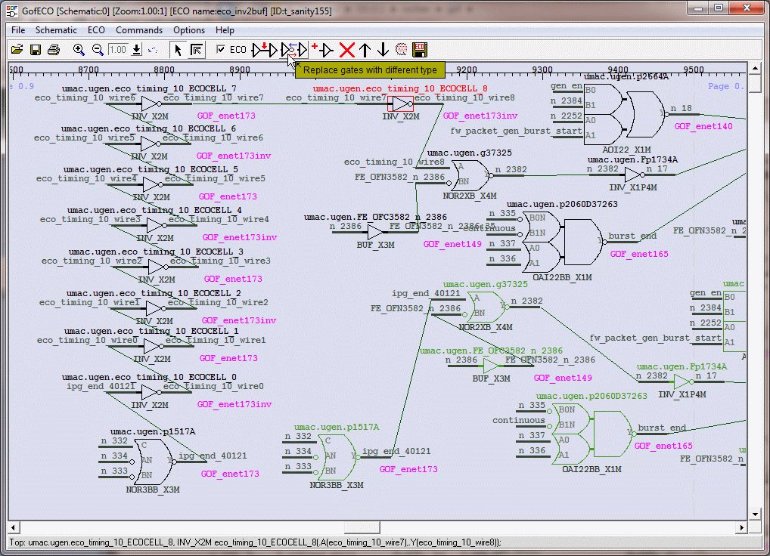The width and height of the screenshot is (770, 556).
Task: Choose the region select tool
Action: tap(197, 50)
